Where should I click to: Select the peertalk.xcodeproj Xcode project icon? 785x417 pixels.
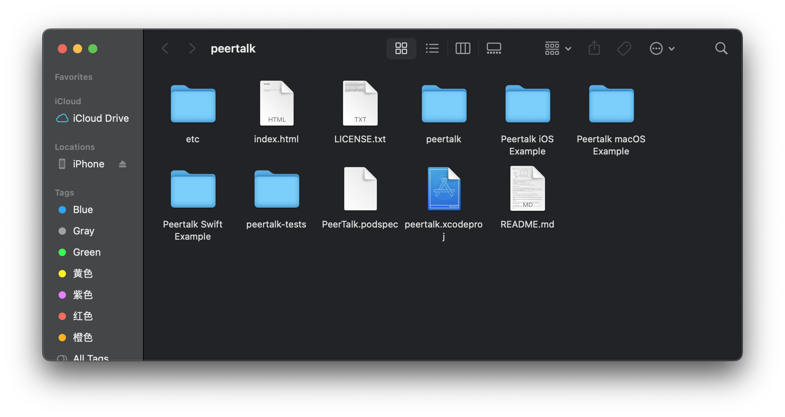coord(444,189)
